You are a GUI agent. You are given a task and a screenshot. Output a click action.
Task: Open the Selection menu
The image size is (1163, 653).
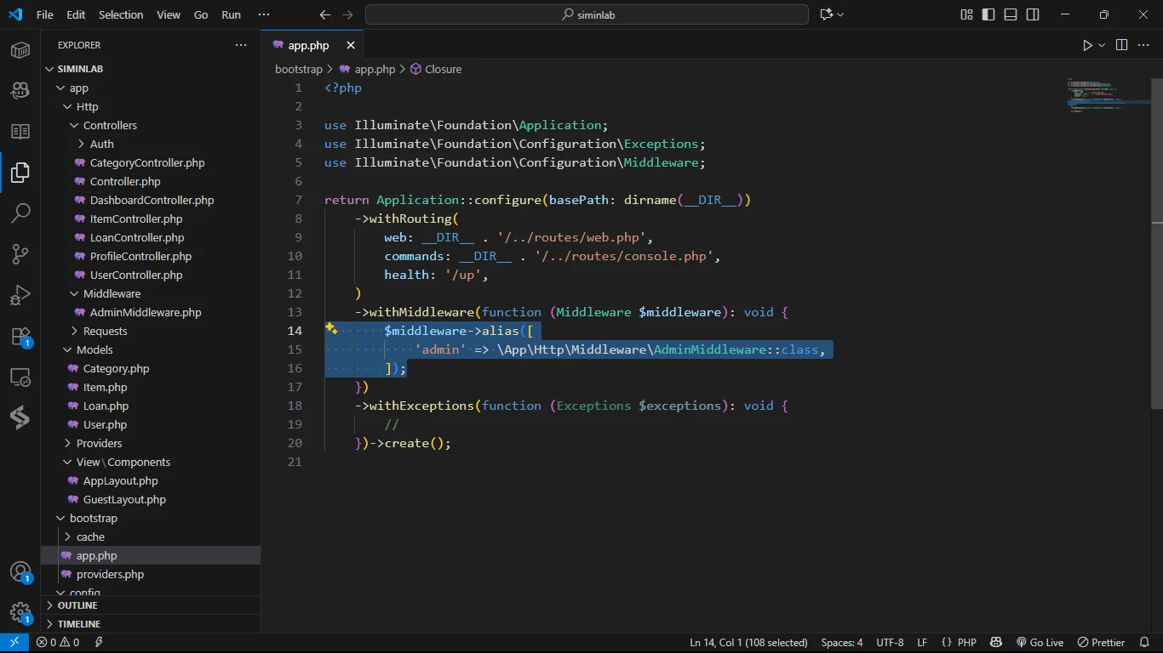pos(121,14)
